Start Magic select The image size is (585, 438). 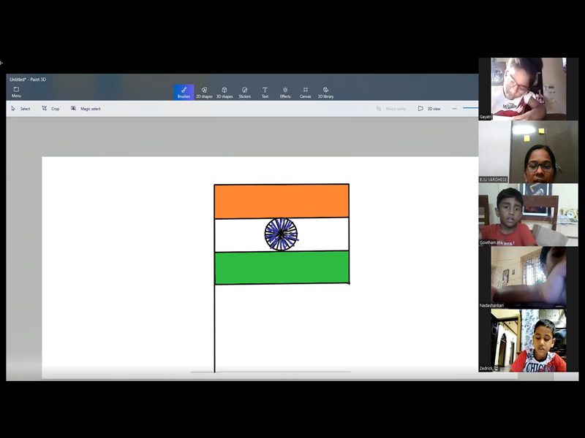86,109
